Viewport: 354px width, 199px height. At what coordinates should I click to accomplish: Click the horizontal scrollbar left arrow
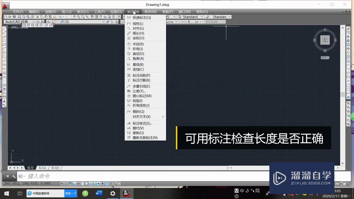231,167
